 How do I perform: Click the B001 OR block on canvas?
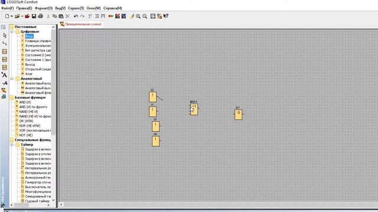point(194,110)
